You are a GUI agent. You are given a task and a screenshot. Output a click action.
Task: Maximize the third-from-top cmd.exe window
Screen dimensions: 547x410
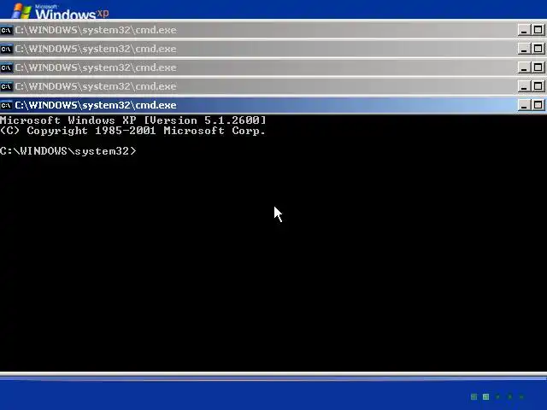point(538,67)
